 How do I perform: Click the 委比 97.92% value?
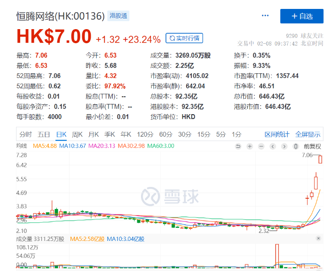115,86
